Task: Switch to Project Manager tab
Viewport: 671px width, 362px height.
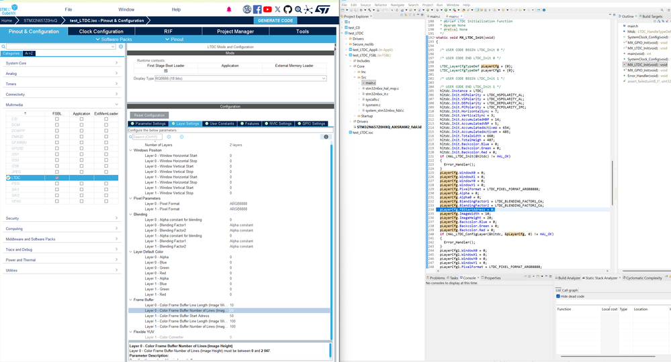Action: [x=235, y=31]
